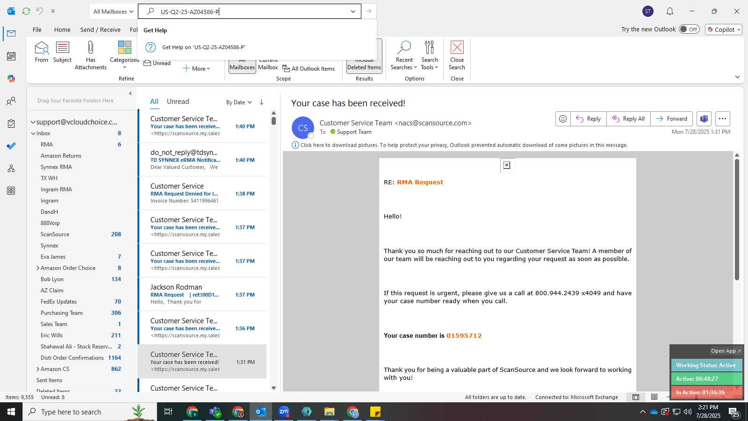
Task: Open the Home ribbon tab
Action: point(62,29)
